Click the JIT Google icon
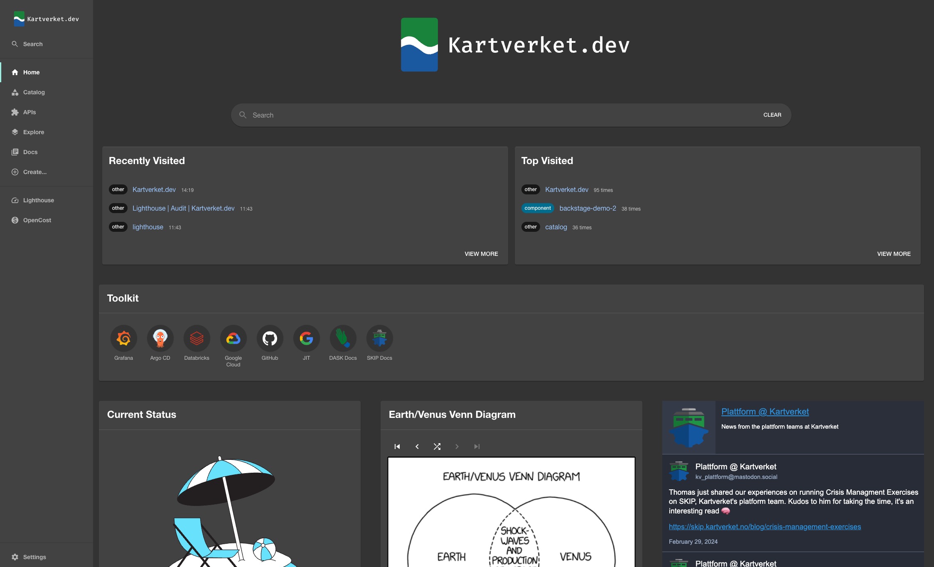This screenshot has height=567, width=934. 306,338
